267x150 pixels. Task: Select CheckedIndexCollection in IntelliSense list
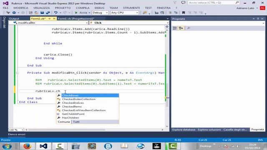point(88,99)
